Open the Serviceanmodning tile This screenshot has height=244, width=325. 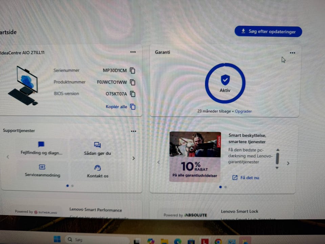(x=43, y=171)
